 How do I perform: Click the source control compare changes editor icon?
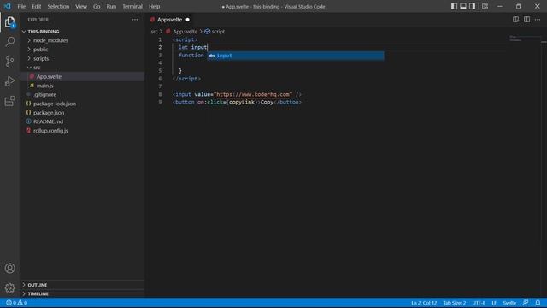coord(515,20)
